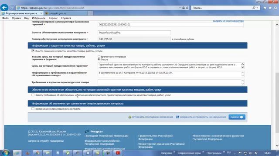Click the Action Center flag tray icon
The image size is (279, 156).
pyautogui.click(x=240, y=153)
